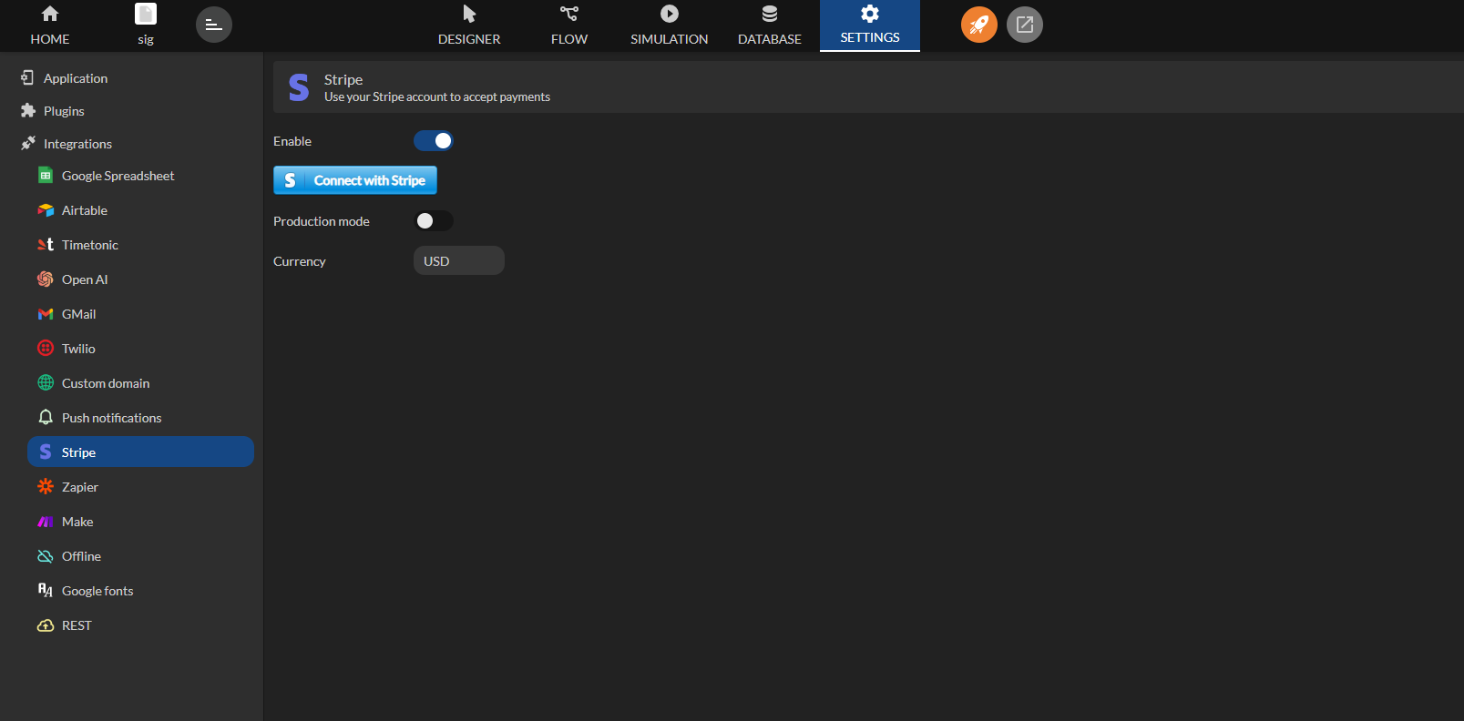Open the Currency USD dropdown
Screen dimensions: 1464x721
459,261
